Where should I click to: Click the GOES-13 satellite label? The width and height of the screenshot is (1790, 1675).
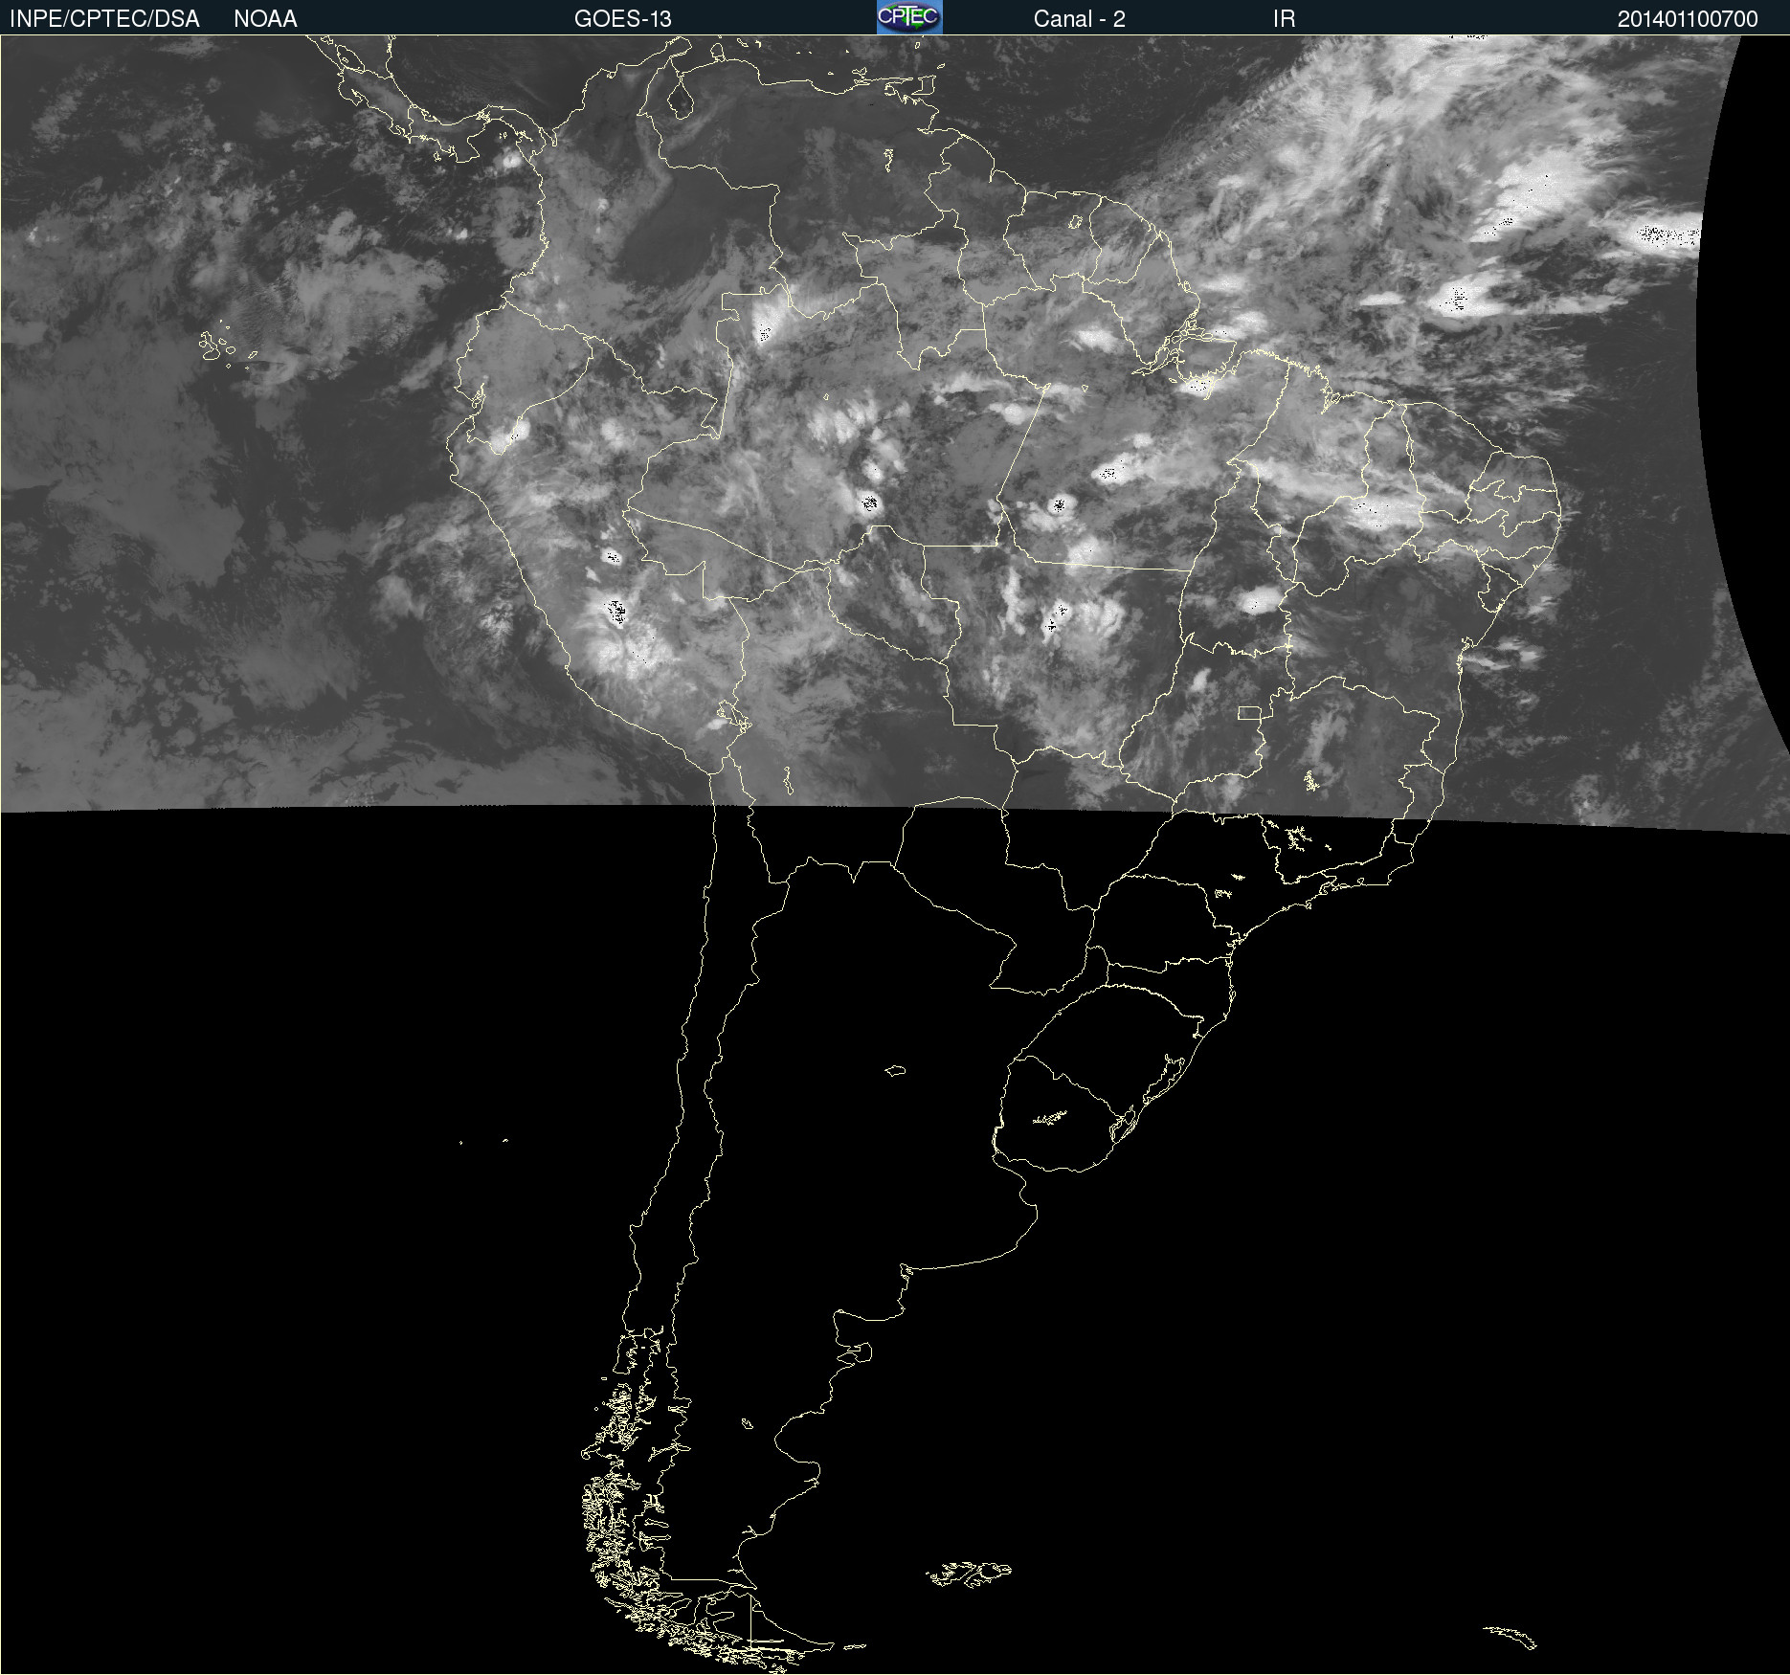(x=623, y=19)
